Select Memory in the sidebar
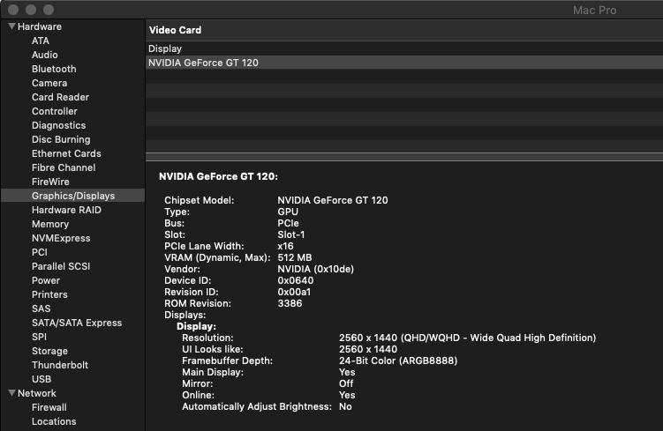663x431 pixels. (x=50, y=224)
